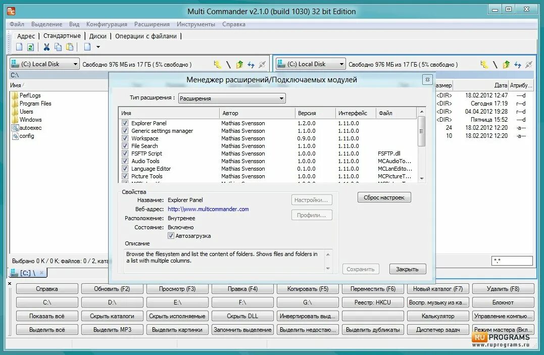544x355 pixels.
Task: Open the Тип расширения dropdown
Action: 232,98
